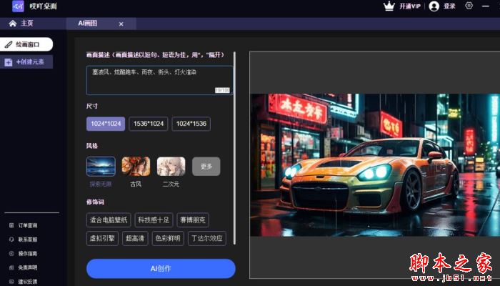Viewport: 500px width, 286px height.
Task: Open 免责声明 disclaimer in sidebar
Action: click(26, 267)
